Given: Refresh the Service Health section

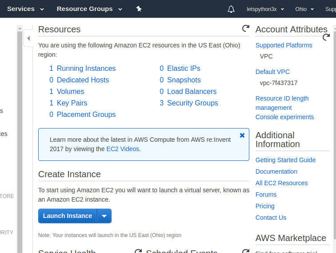Looking at the screenshot, I should tap(138, 251).
